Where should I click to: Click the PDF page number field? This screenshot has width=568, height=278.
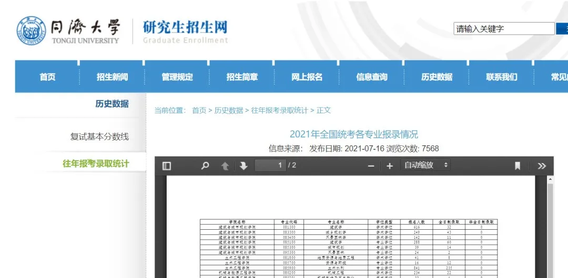(x=270, y=166)
